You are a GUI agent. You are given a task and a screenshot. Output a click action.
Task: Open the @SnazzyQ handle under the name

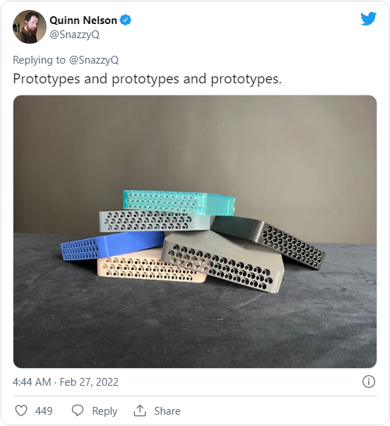(x=75, y=35)
